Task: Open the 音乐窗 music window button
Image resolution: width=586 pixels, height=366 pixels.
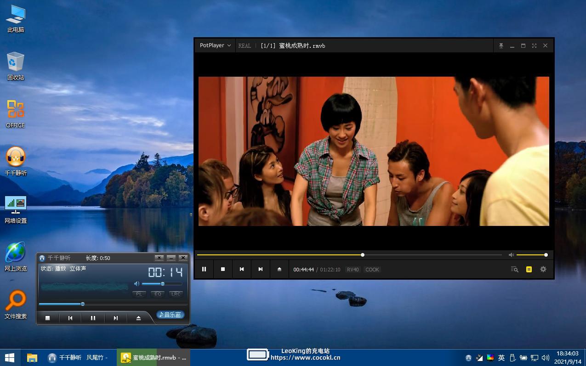Action: coord(171,315)
